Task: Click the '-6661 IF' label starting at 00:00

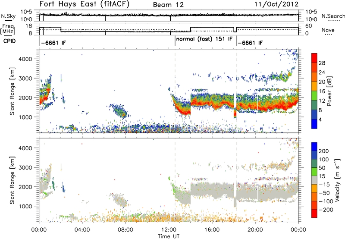Action: 53,43
